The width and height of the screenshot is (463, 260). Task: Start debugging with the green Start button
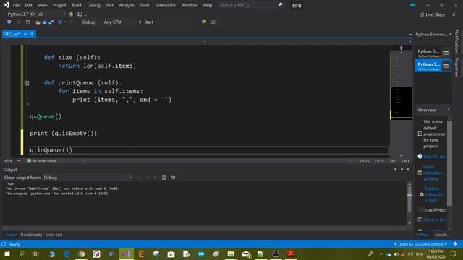click(x=146, y=22)
